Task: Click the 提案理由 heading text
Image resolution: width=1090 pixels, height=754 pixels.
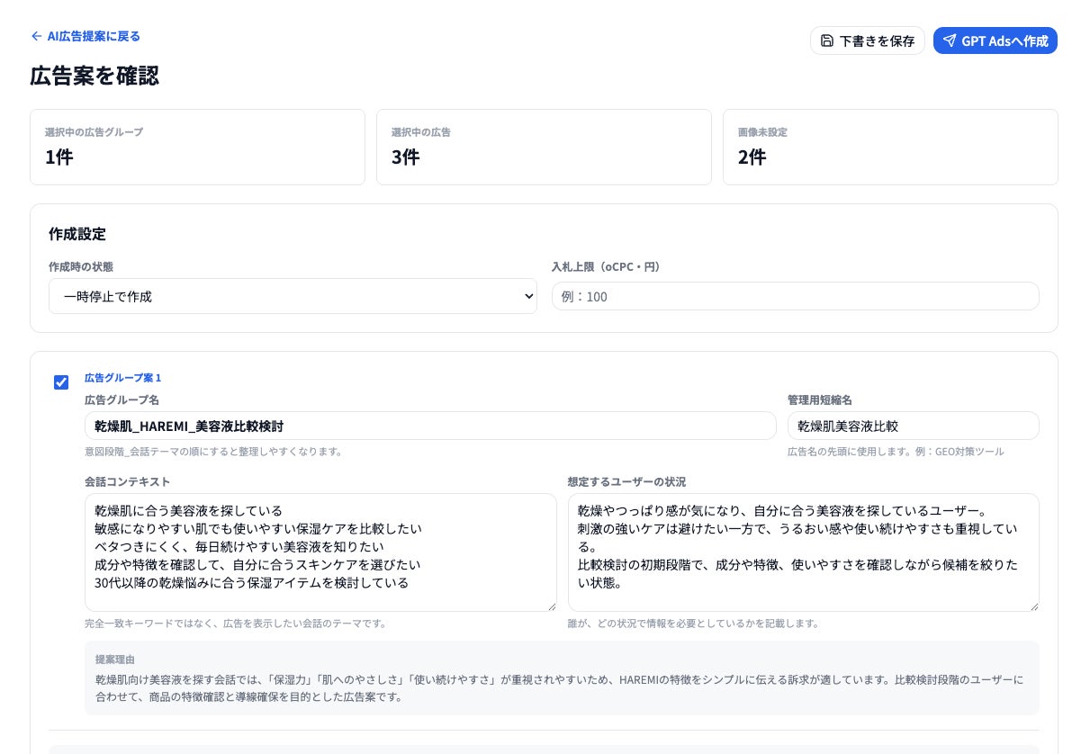Action: click(114, 660)
